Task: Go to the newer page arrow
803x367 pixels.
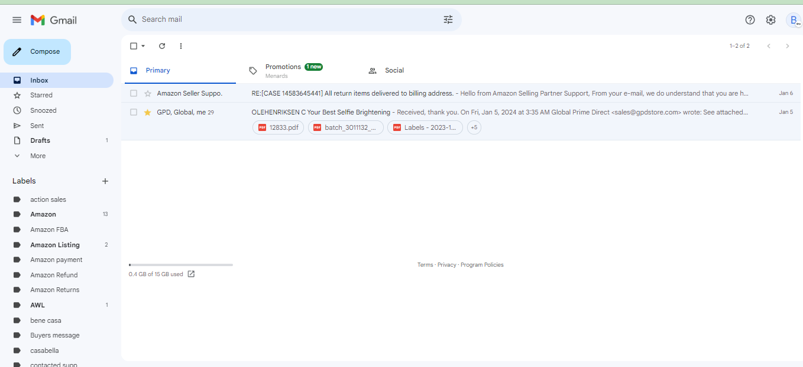Action: [769, 46]
